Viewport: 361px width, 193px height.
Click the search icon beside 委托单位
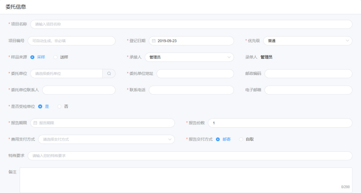pyautogui.click(x=109, y=73)
